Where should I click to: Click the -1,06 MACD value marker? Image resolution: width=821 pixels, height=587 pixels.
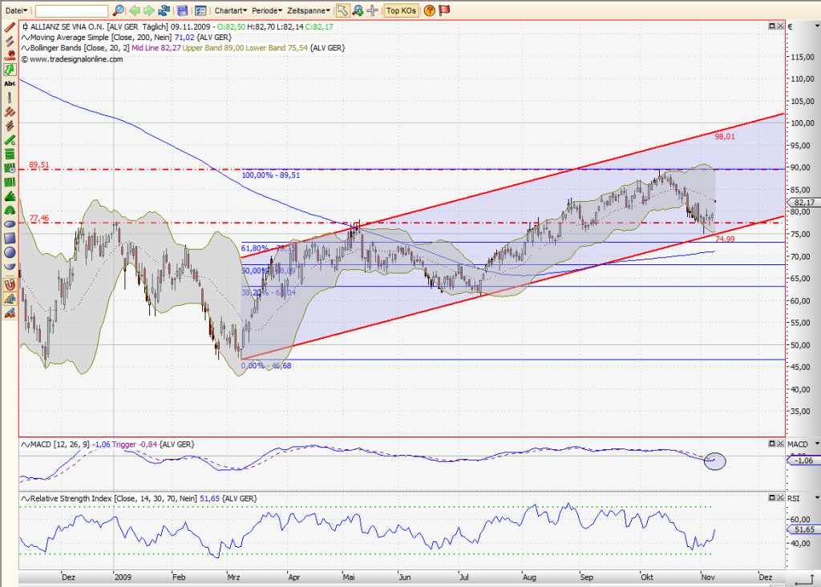[x=803, y=460]
